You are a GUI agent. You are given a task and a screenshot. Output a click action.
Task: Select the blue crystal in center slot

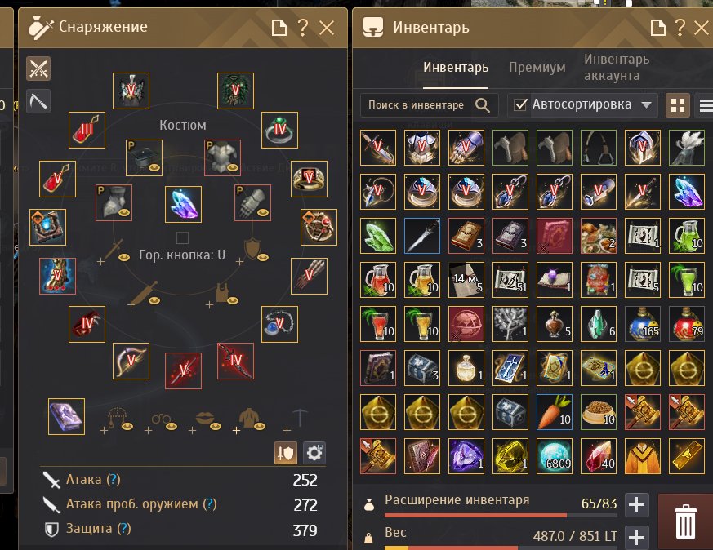pos(183,204)
